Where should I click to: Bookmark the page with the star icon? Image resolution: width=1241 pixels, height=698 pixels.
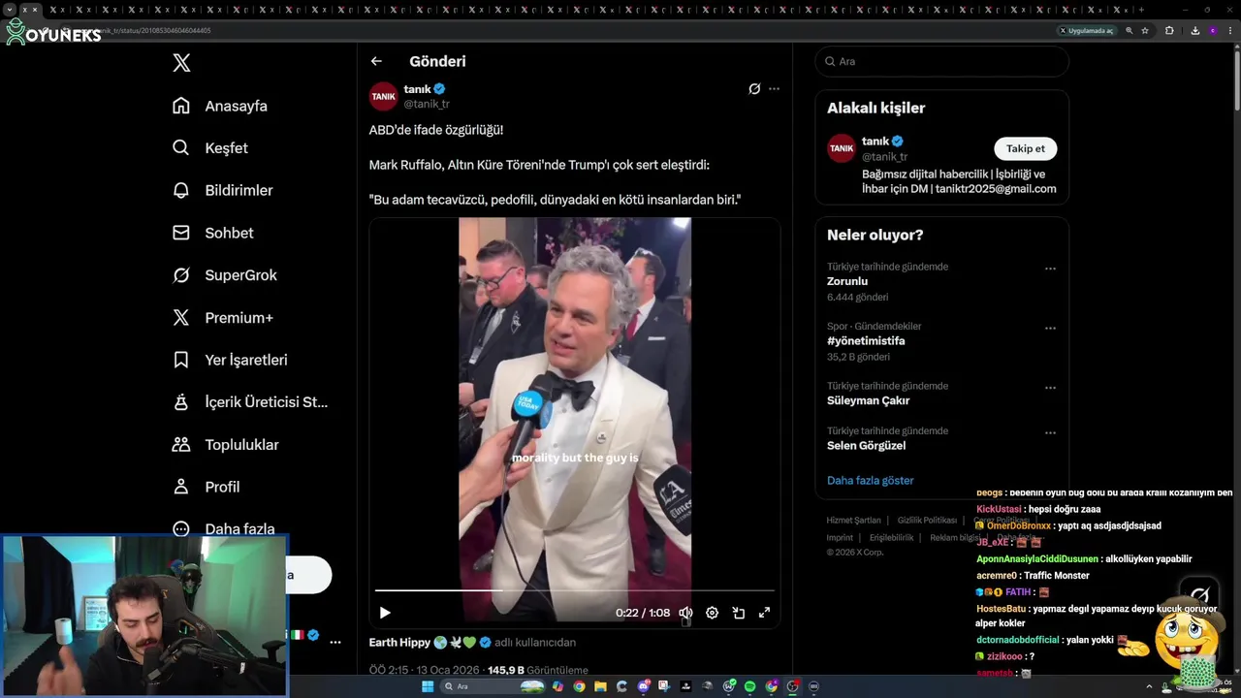coord(1145,30)
